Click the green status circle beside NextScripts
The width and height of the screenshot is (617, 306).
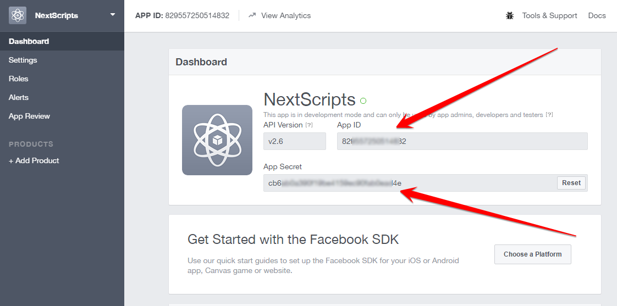point(363,101)
